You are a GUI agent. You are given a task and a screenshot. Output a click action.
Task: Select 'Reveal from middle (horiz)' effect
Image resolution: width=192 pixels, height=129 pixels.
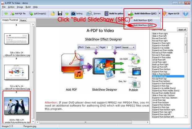(x=164, y=93)
